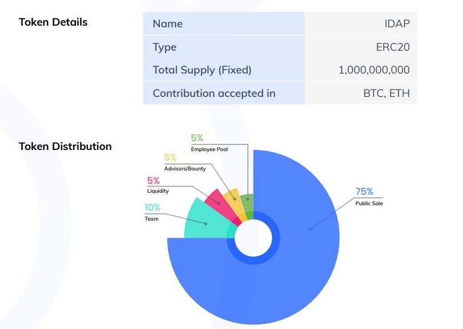Click the 75% Public Sale label
The image size is (463, 329).
[368, 196]
